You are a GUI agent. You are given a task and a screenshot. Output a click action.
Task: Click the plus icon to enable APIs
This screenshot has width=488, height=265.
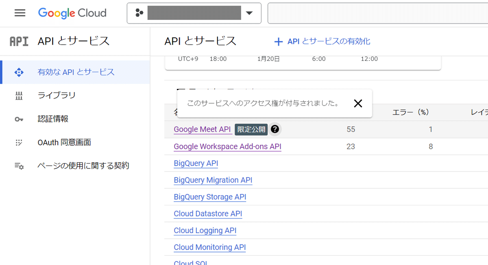coord(278,41)
